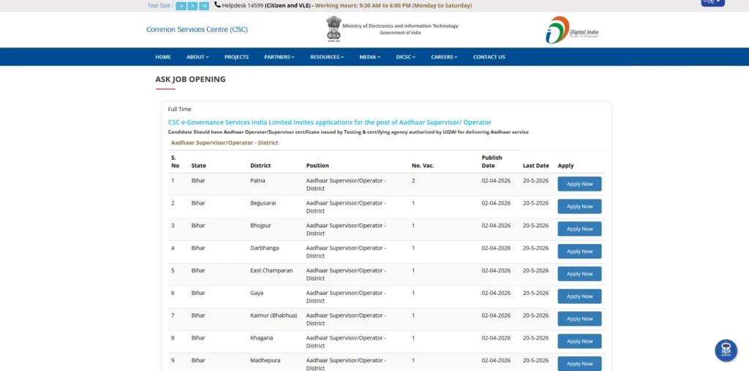
Task: Click Apply Now for Begusarai
Action: (x=579, y=207)
